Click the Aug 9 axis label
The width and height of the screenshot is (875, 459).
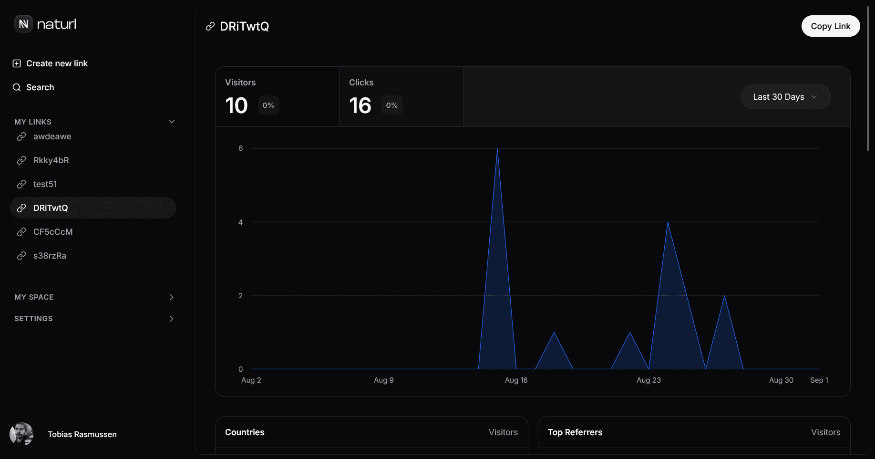384,380
